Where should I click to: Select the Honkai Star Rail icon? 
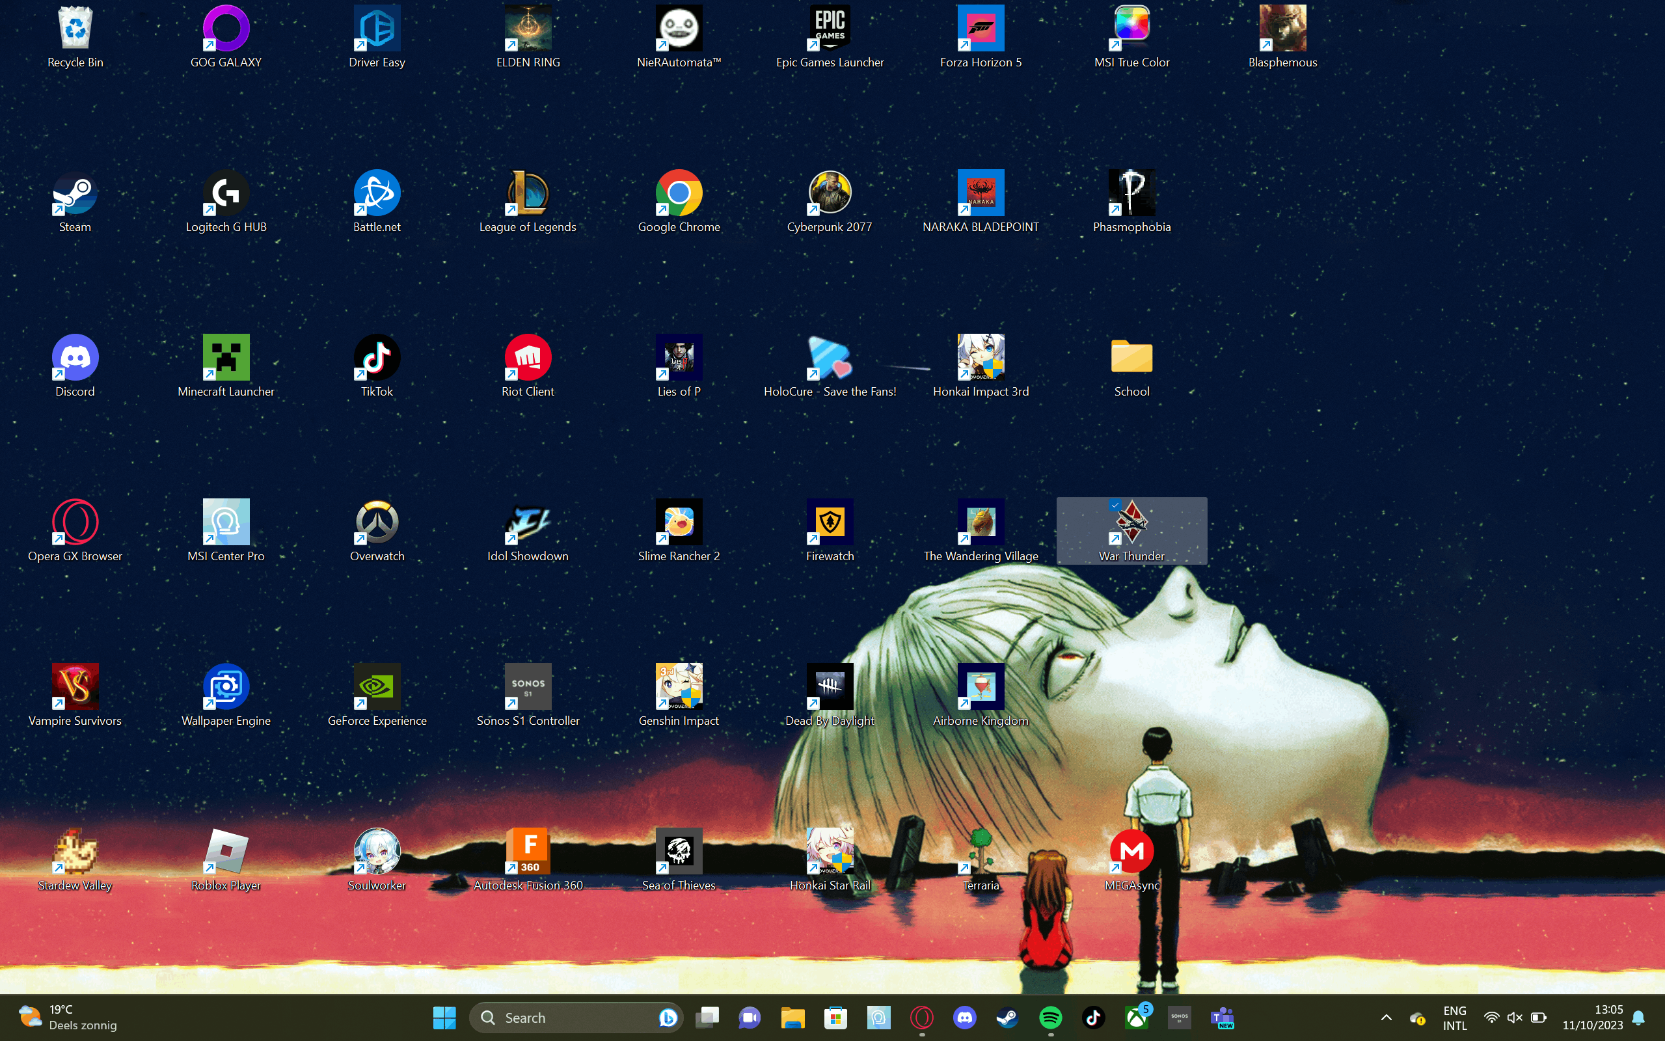[830, 859]
